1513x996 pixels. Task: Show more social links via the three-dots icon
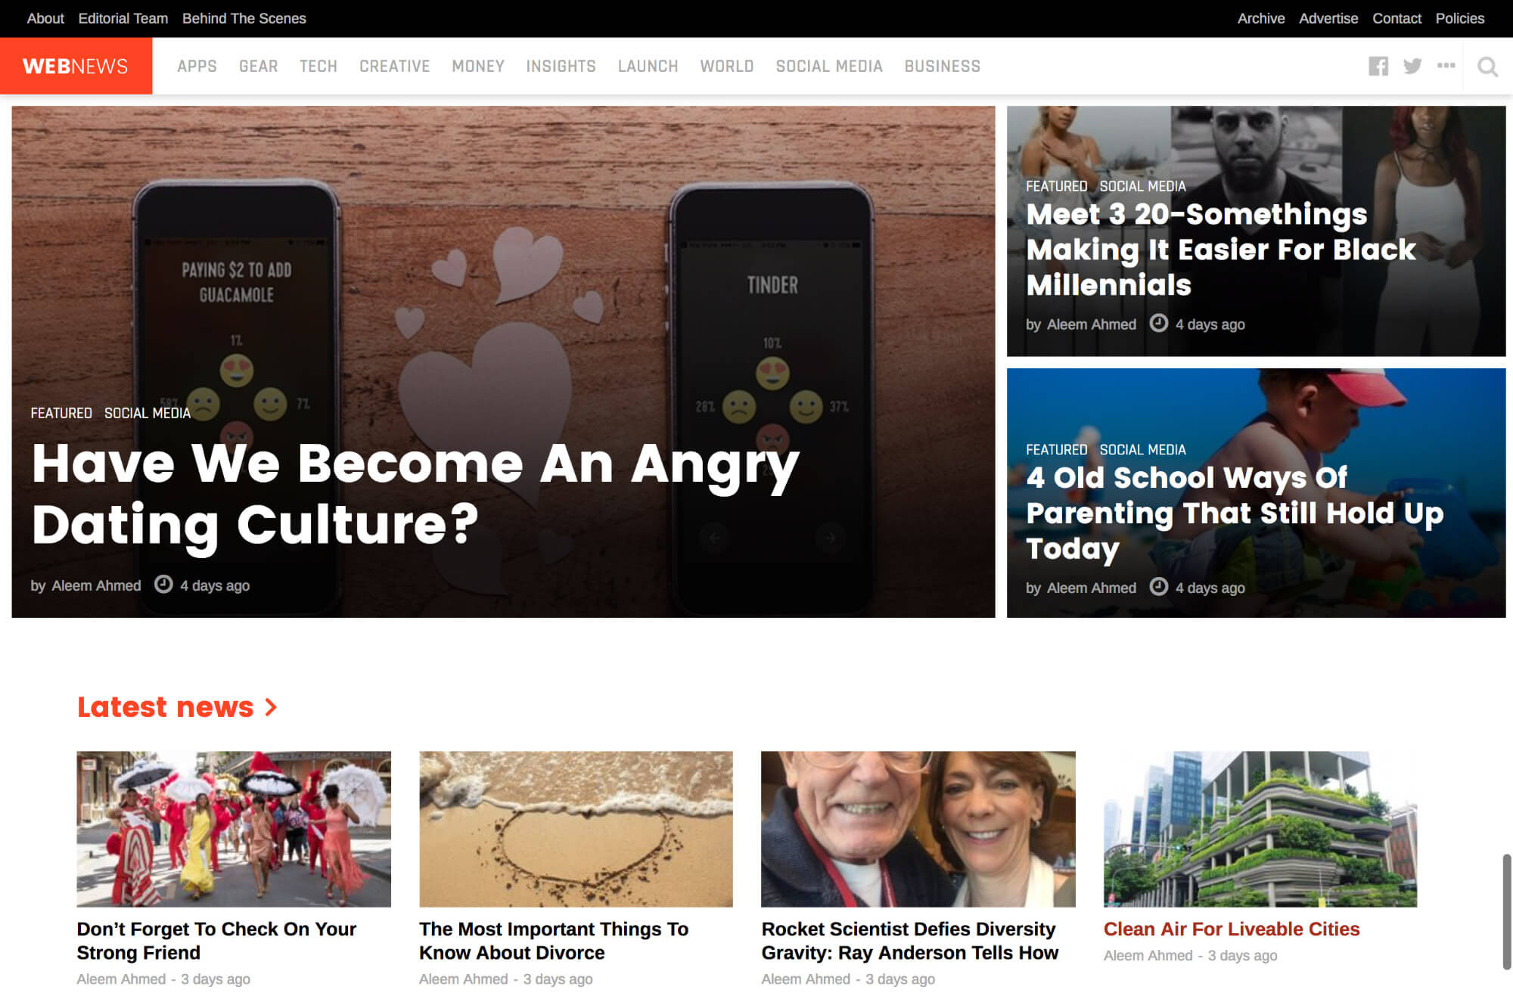[x=1446, y=66]
